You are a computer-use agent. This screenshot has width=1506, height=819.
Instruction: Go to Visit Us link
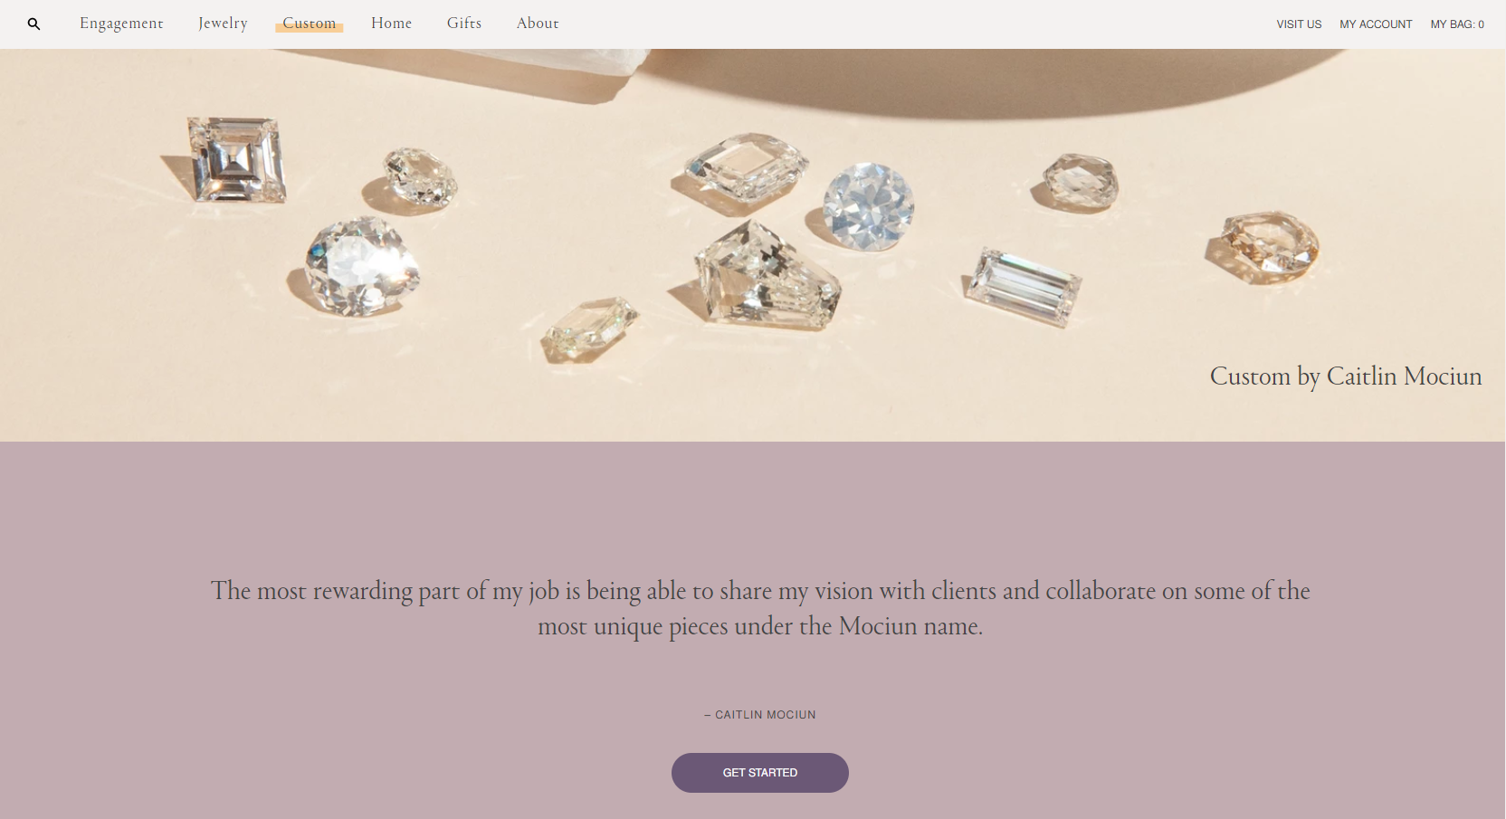pos(1299,24)
